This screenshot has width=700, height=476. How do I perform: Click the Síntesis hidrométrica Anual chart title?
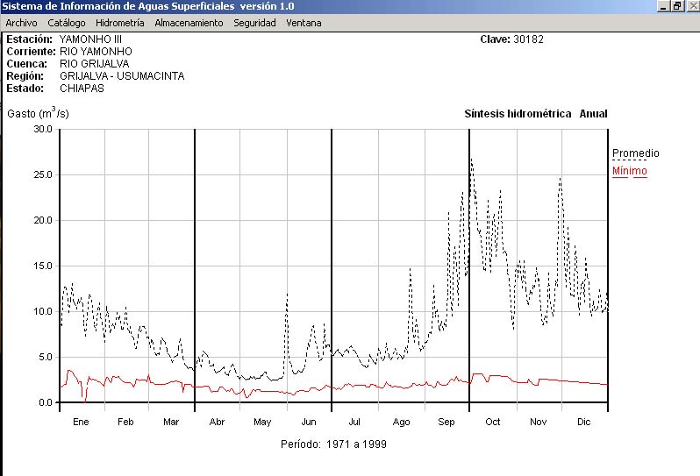(x=535, y=114)
